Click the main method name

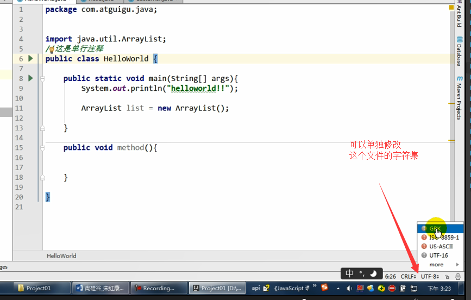point(158,78)
